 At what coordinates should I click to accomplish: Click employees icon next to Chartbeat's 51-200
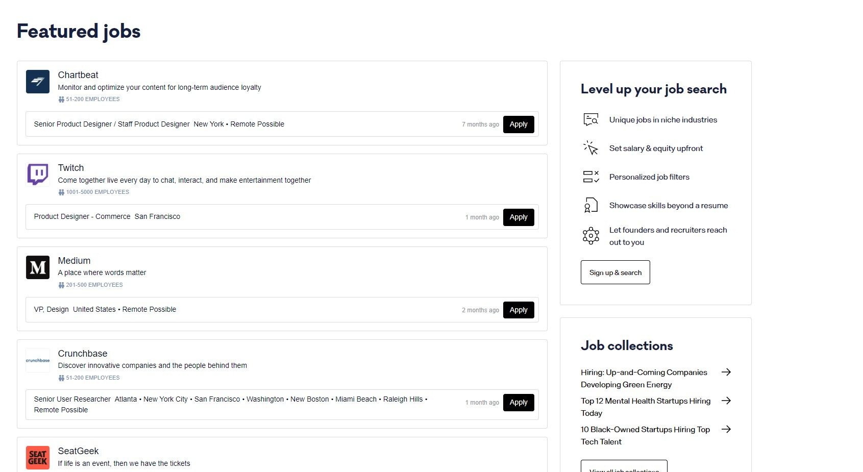61,100
